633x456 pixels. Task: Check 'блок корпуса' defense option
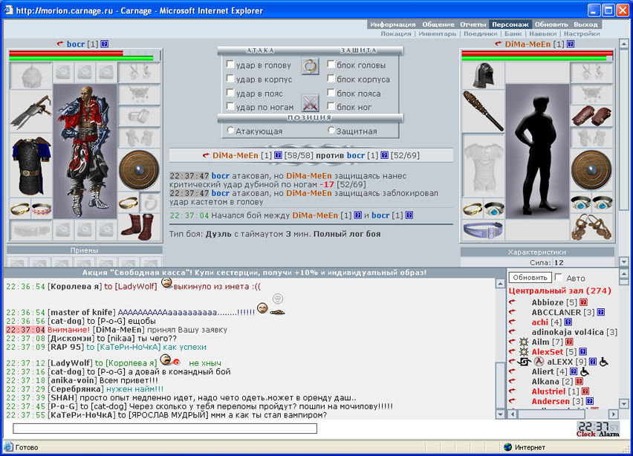[331, 78]
